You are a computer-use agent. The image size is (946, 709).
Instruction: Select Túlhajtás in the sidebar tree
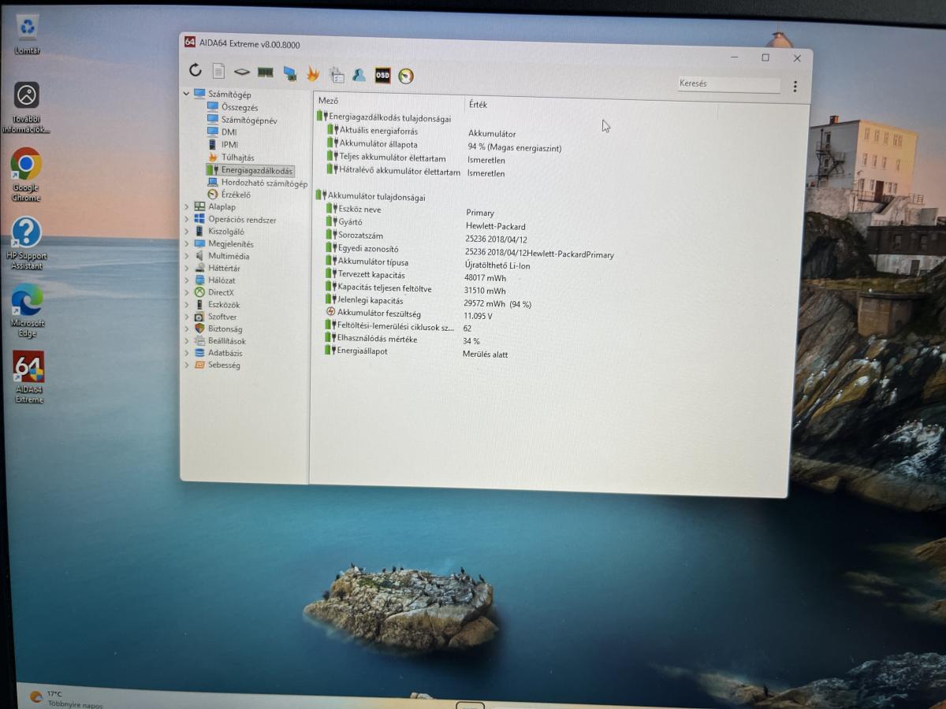click(x=237, y=158)
